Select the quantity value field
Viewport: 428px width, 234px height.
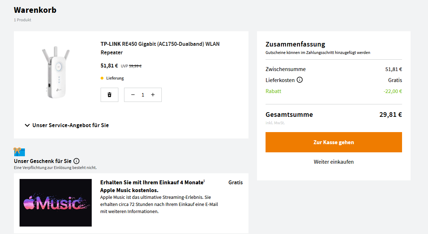(143, 95)
